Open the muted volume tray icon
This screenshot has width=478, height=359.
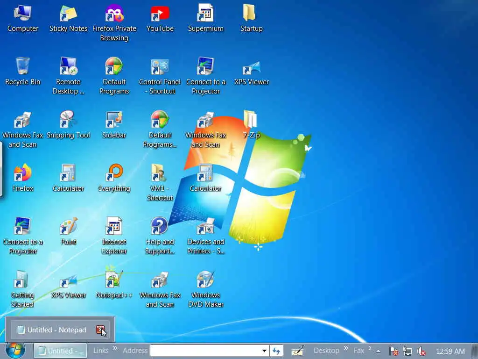(x=422, y=352)
